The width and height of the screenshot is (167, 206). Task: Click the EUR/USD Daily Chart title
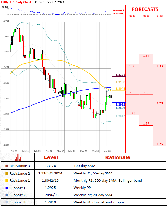16,2
